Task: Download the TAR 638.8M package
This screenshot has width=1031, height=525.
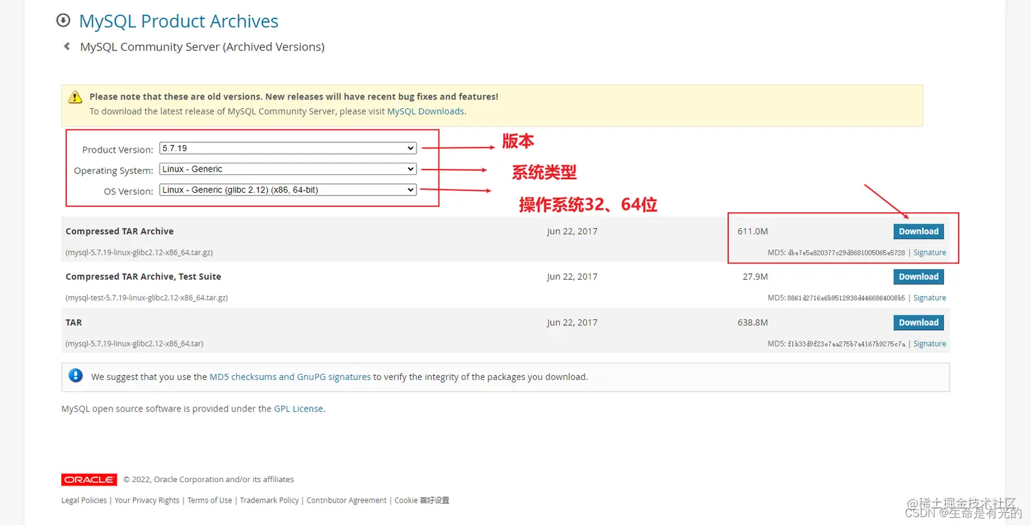Action: coord(918,323)
